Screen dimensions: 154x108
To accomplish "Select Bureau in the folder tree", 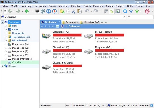I will [16, 29].
